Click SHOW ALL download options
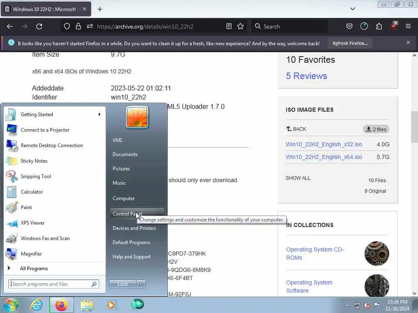 click(x=298, y=178)
